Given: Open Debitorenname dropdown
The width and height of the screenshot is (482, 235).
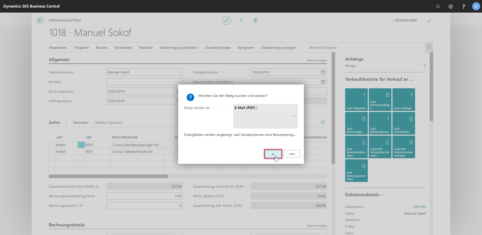Looking at the screenshot, I should pyautogui.click(x=179, y=72).
